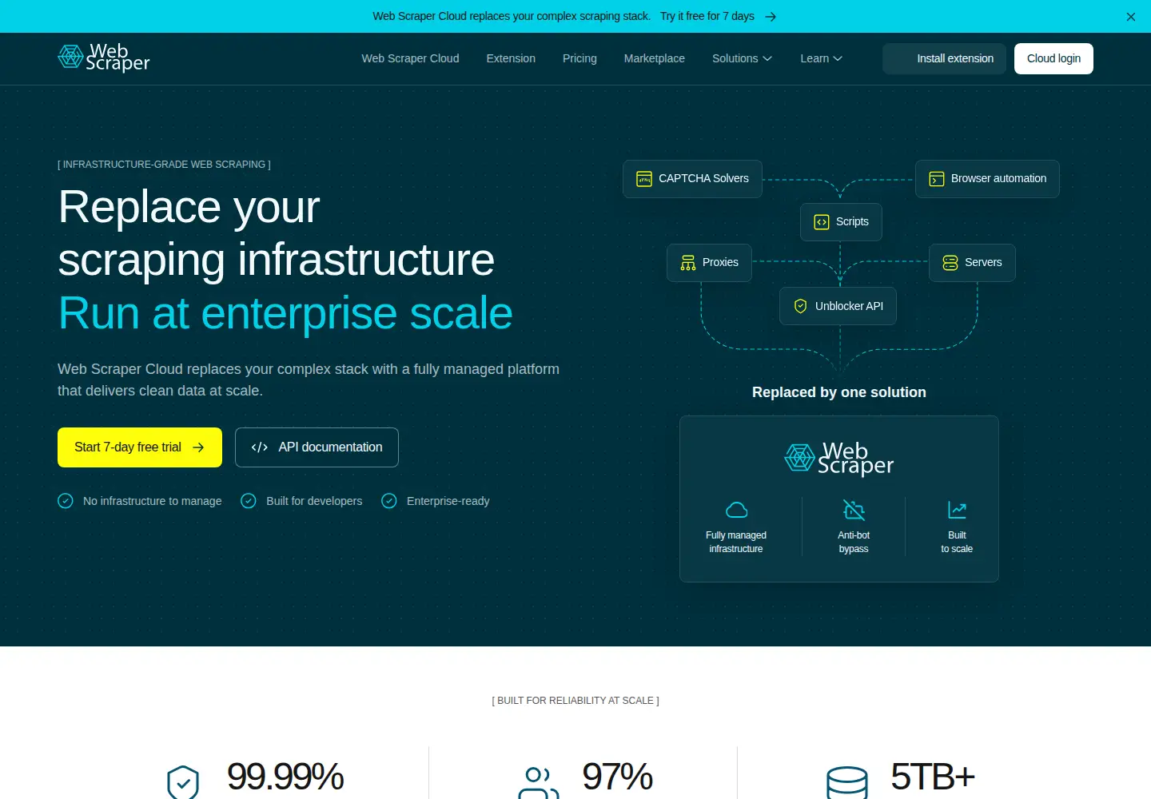This screenshot has height=799, width=1151.
Task: Click the Web Scraper logo in solution card
Action: pos(839,458)
